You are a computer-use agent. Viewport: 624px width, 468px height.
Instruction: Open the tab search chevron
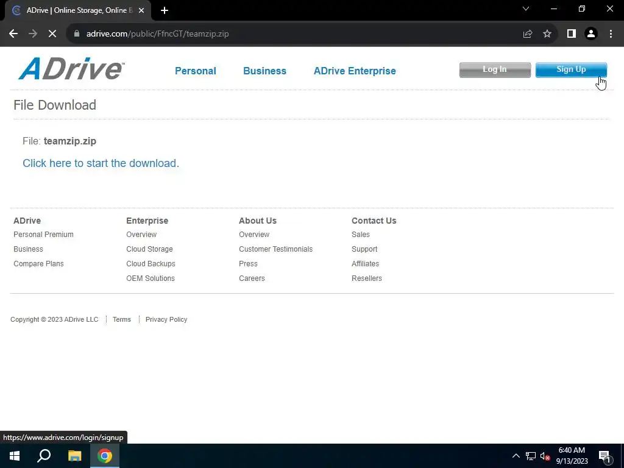526,9
